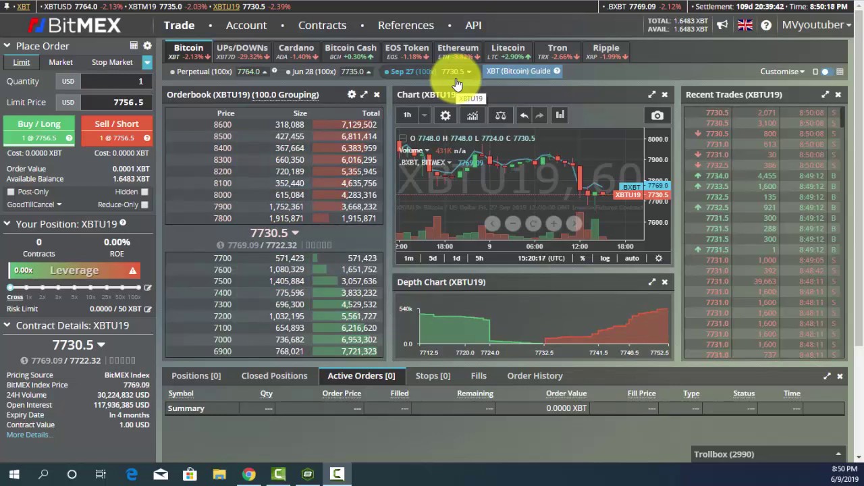The width and height of the screenshot is (864, 486).
Task: Collapse the Place Order section
Action: (7, 46)
